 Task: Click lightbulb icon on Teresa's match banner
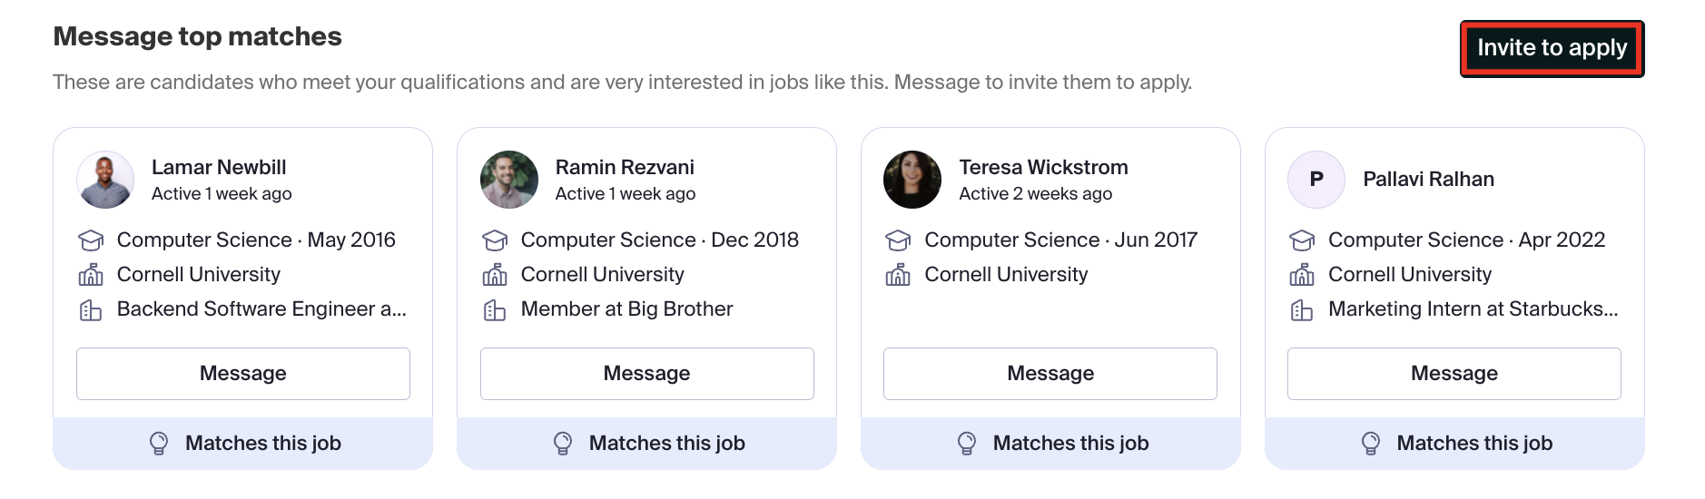coord(967,443)
